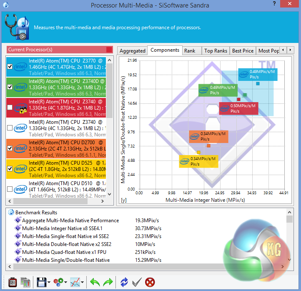The image size is (301, 291).
Task: Click Intel logo on Atom D2700 row
Action: point(20,148)
